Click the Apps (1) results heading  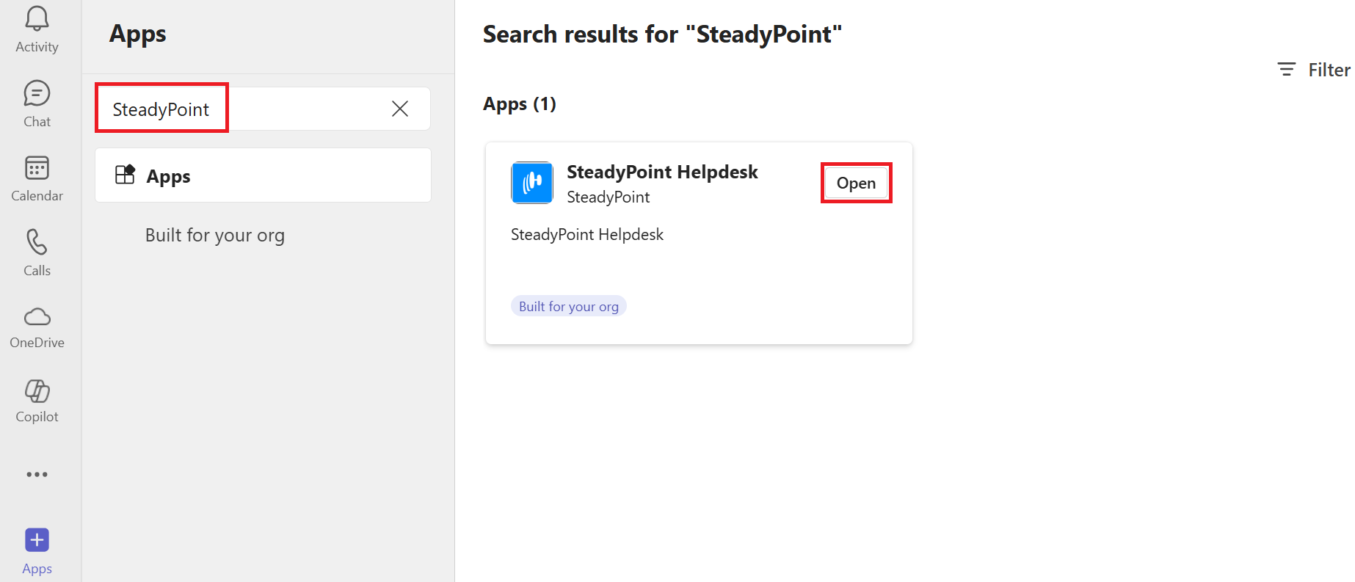click(520, 104)
